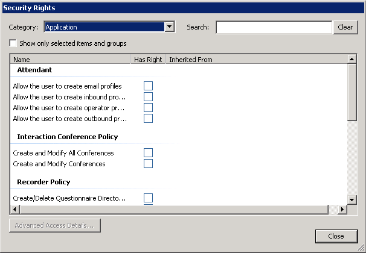
Task: Sort by the Name column header
Action: (71, 60)
